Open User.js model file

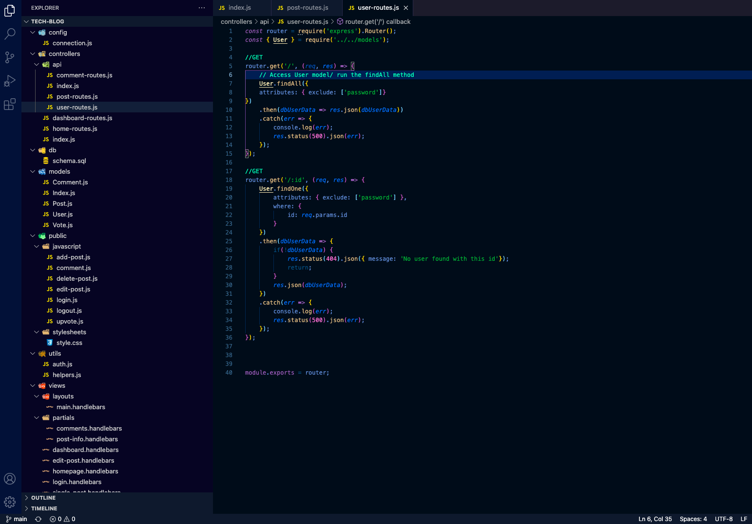(117, 214)
